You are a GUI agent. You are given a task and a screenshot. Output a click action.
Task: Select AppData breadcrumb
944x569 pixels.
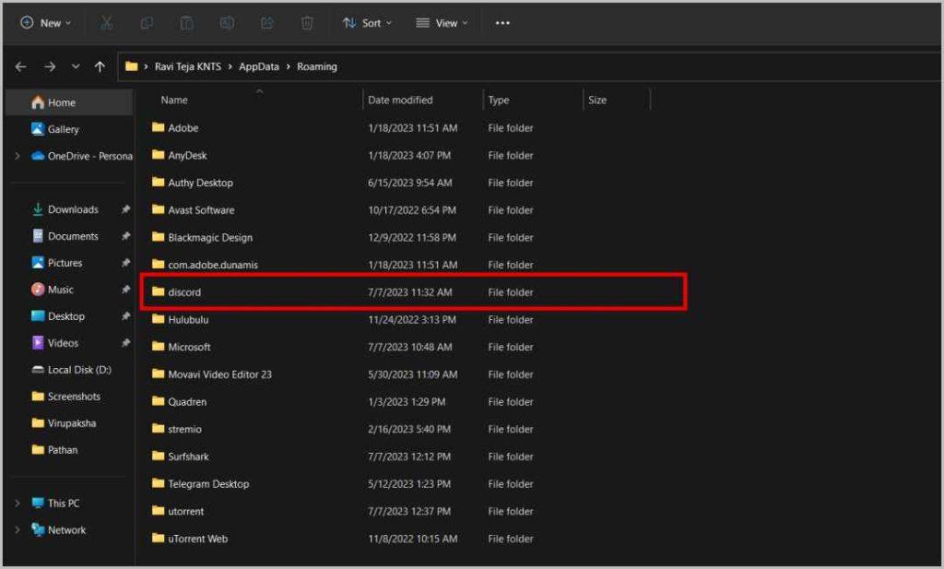[259, 66]
